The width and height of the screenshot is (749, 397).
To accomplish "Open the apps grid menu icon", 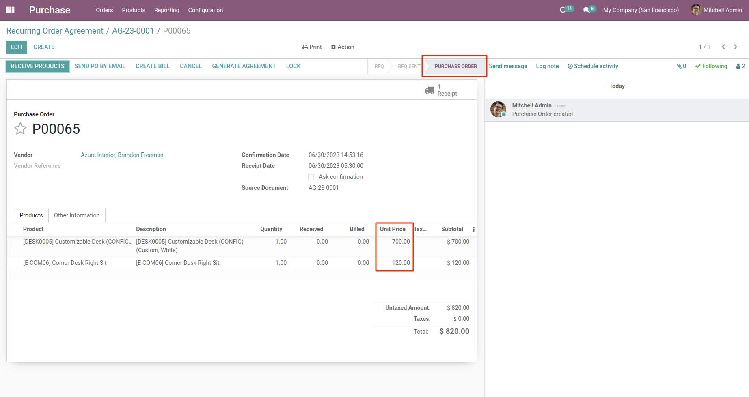I will (x=11, y=10).
